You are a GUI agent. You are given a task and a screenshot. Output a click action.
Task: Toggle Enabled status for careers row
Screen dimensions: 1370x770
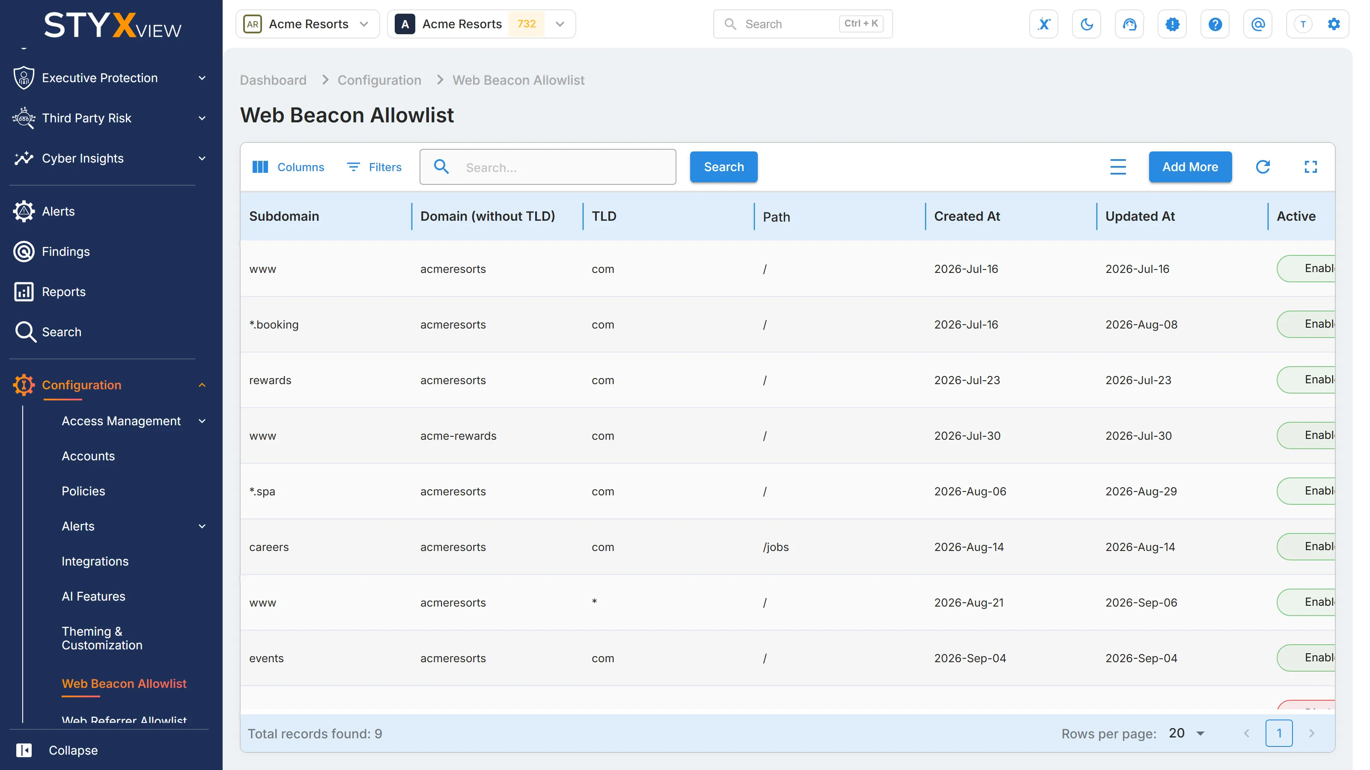[1306, 547]
